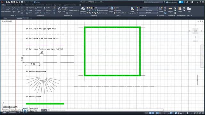Toggle grid display in status bar
This screenshot has width=205, height=115.
[x=150, y=113]
